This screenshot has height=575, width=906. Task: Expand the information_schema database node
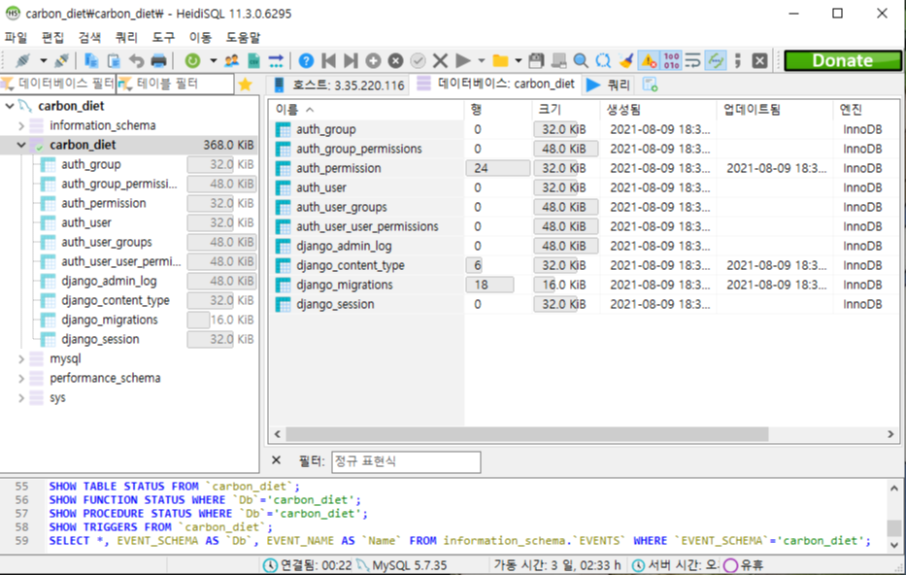[21, 125]
